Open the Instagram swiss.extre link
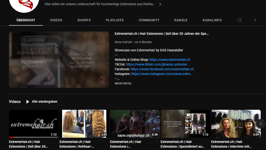 (x=162, y=74)
